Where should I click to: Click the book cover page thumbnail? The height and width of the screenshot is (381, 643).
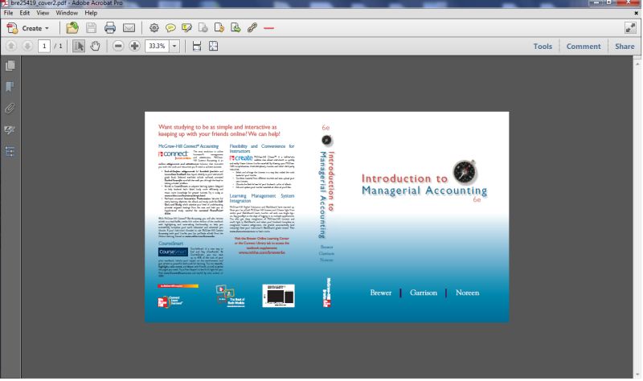click(327, 216)
